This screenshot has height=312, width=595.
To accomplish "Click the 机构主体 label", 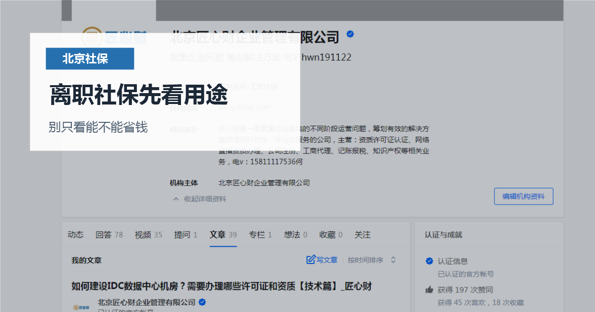I will [x=183, y=183].
